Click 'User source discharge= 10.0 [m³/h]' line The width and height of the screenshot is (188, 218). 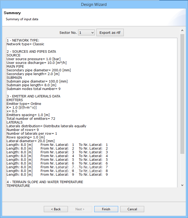click(37, 63)
